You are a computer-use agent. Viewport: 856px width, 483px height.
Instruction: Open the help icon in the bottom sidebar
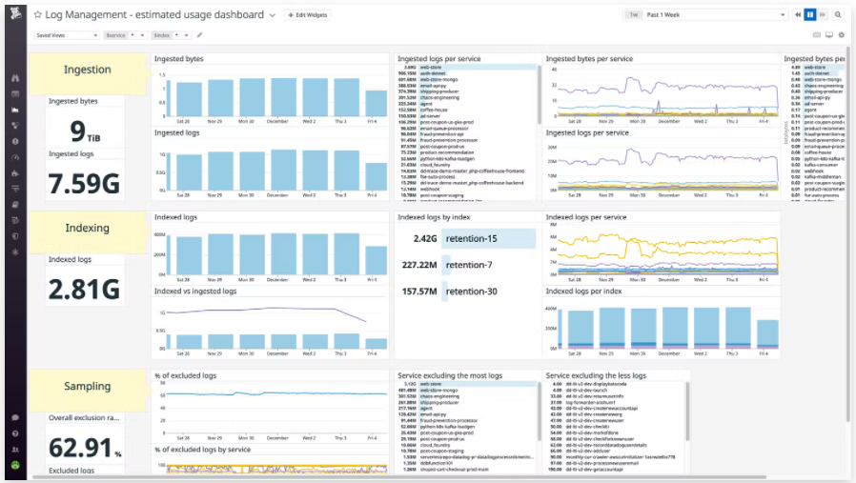15,433
